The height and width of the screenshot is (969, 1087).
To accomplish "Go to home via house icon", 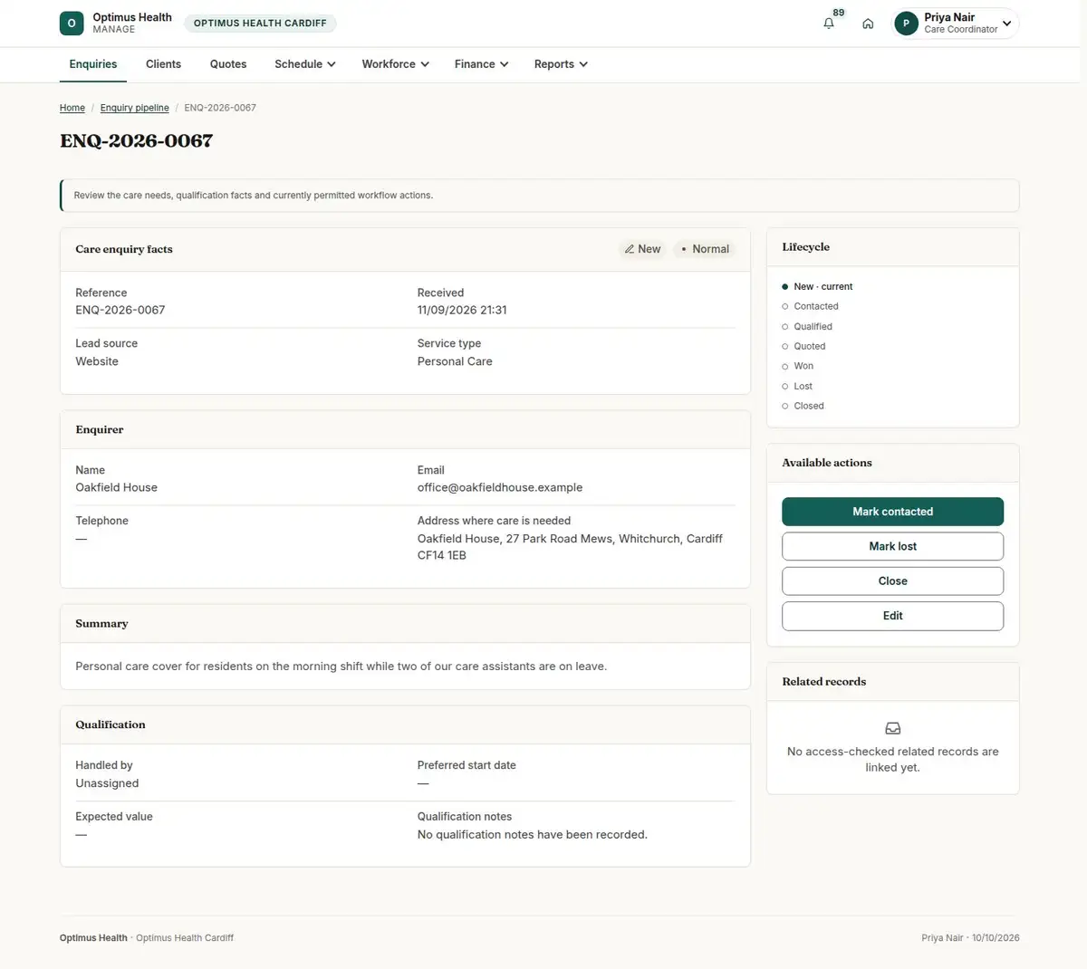I will coord(868,24).
